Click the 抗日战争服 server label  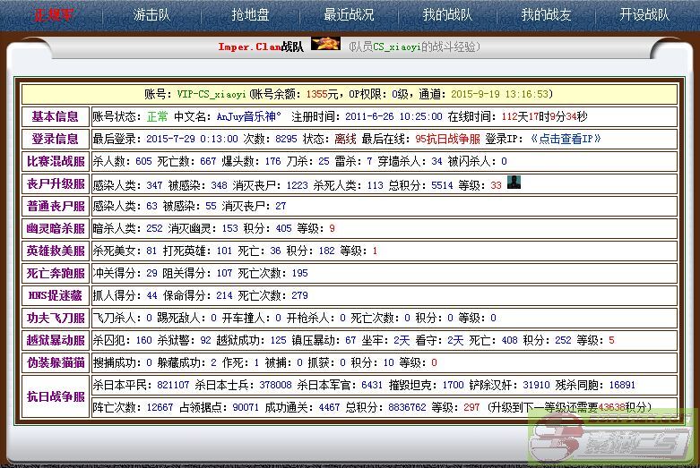[55, 396]
